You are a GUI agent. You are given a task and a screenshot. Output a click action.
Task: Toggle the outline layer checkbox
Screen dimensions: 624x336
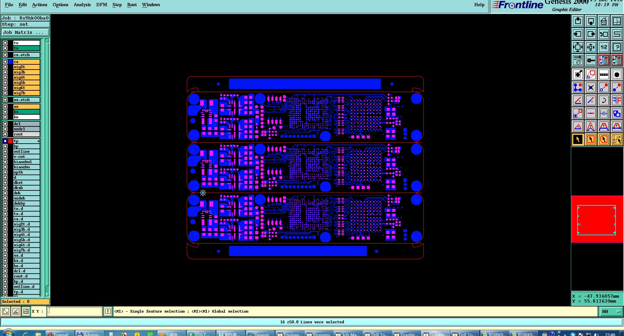pos(5,151)
